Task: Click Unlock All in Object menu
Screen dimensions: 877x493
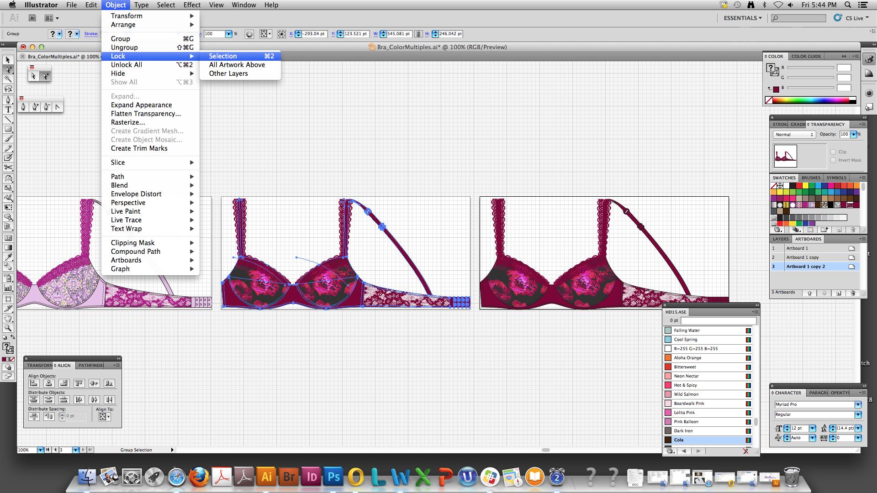Action: [x=127, y=65]
